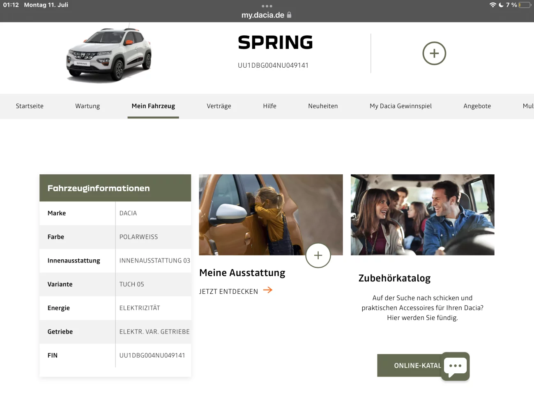Tap the plus circle on the Meine Ausstattung image
The height and width of the screenshot is (400, 534).
coord(318,256)
